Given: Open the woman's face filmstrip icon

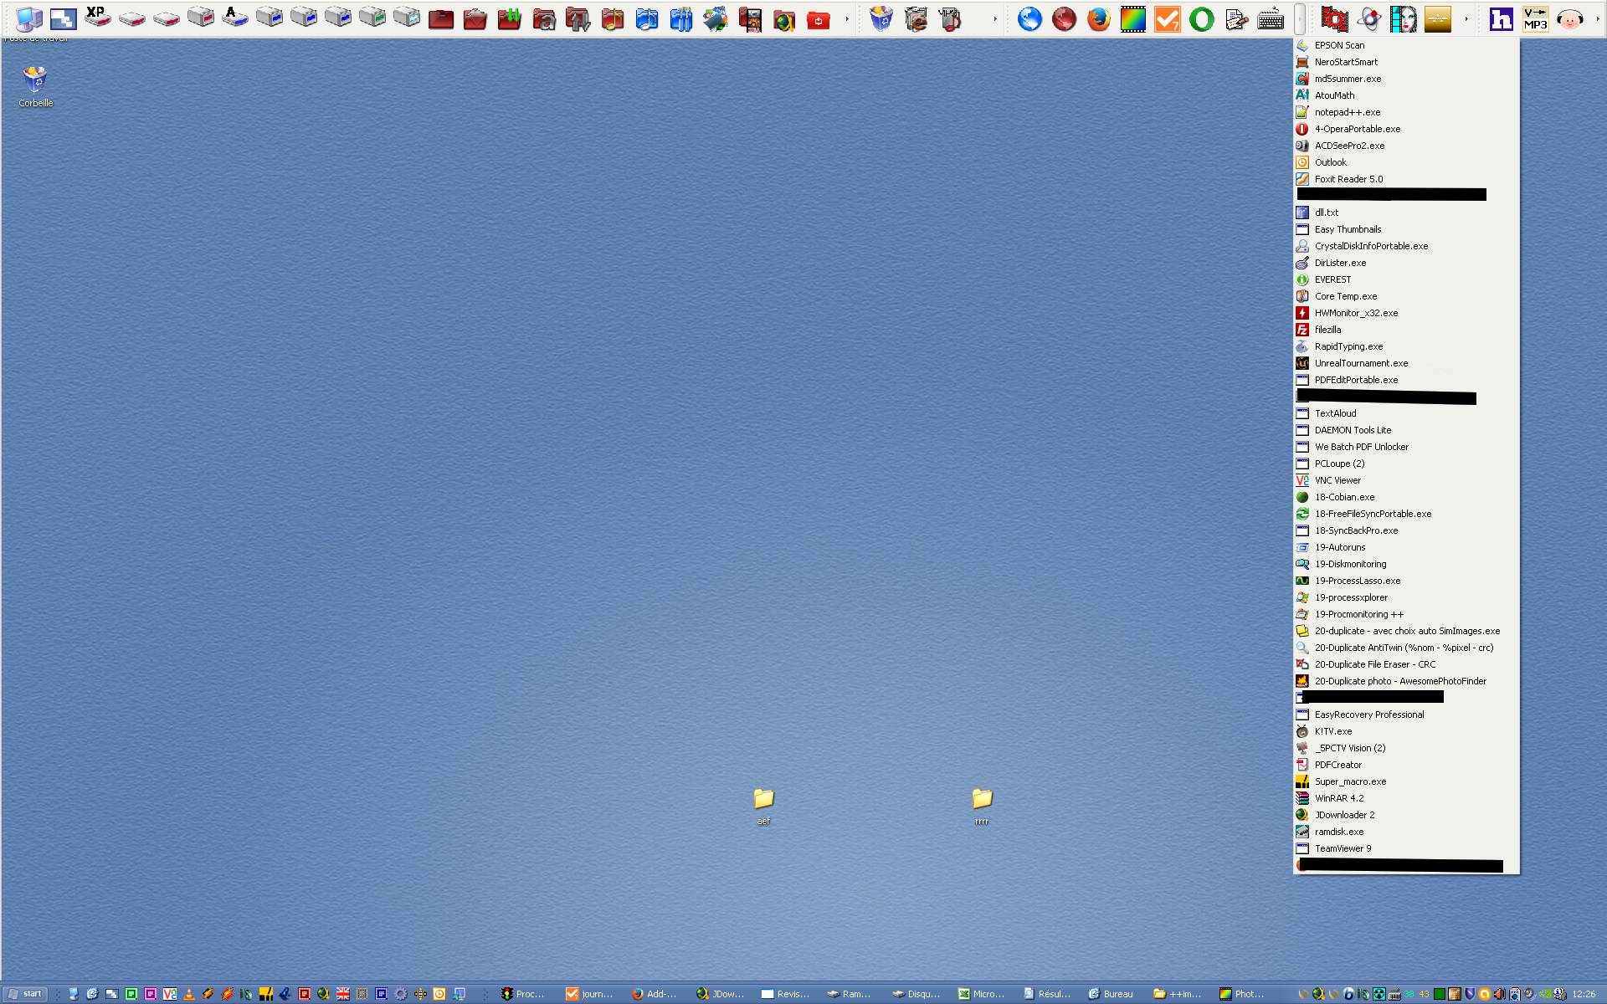Looking at the screenshot, I should click(1404, 18).
